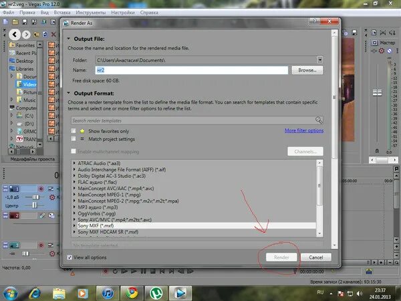Click the Save toolbar icon

pos(25,22)
